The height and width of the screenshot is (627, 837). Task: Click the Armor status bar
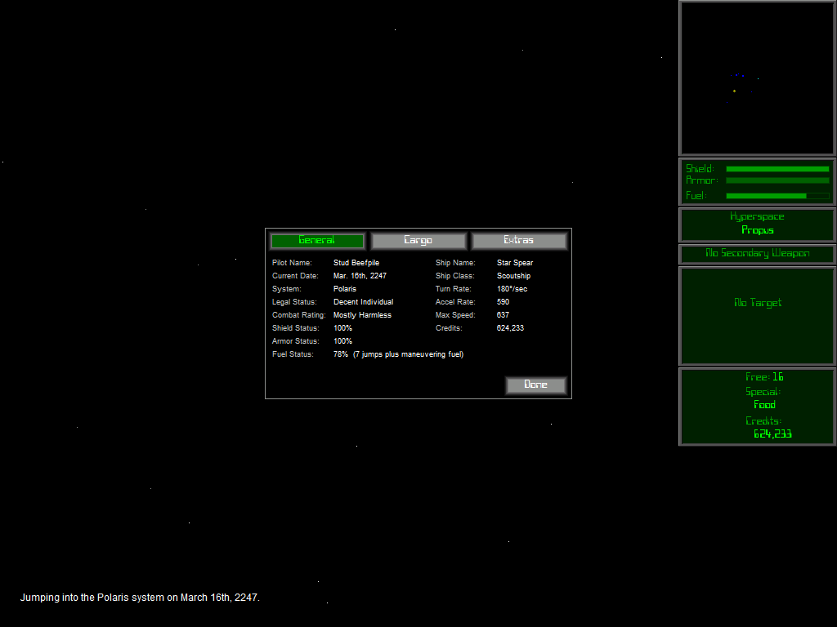point(777,180)
